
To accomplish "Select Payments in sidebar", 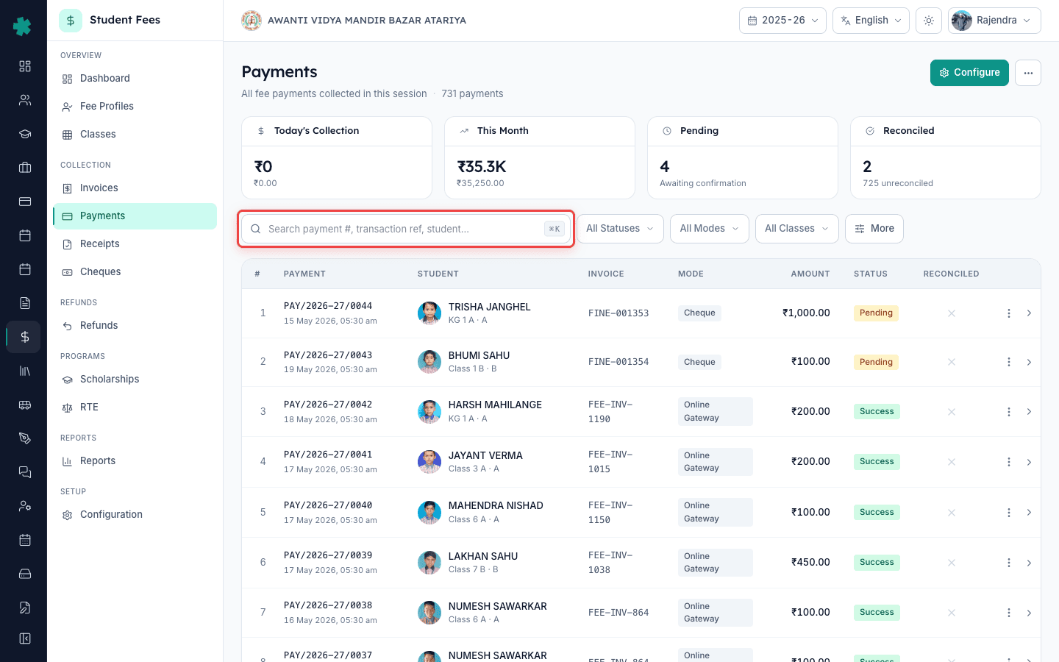I will (x=135, y=216).
